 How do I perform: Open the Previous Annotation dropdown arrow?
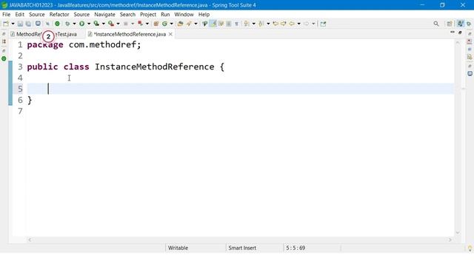click(268, 24)
